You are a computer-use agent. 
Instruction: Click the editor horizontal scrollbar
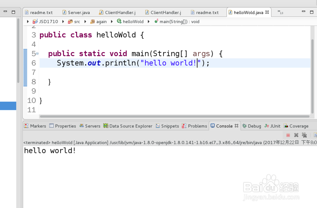point(175,116)
